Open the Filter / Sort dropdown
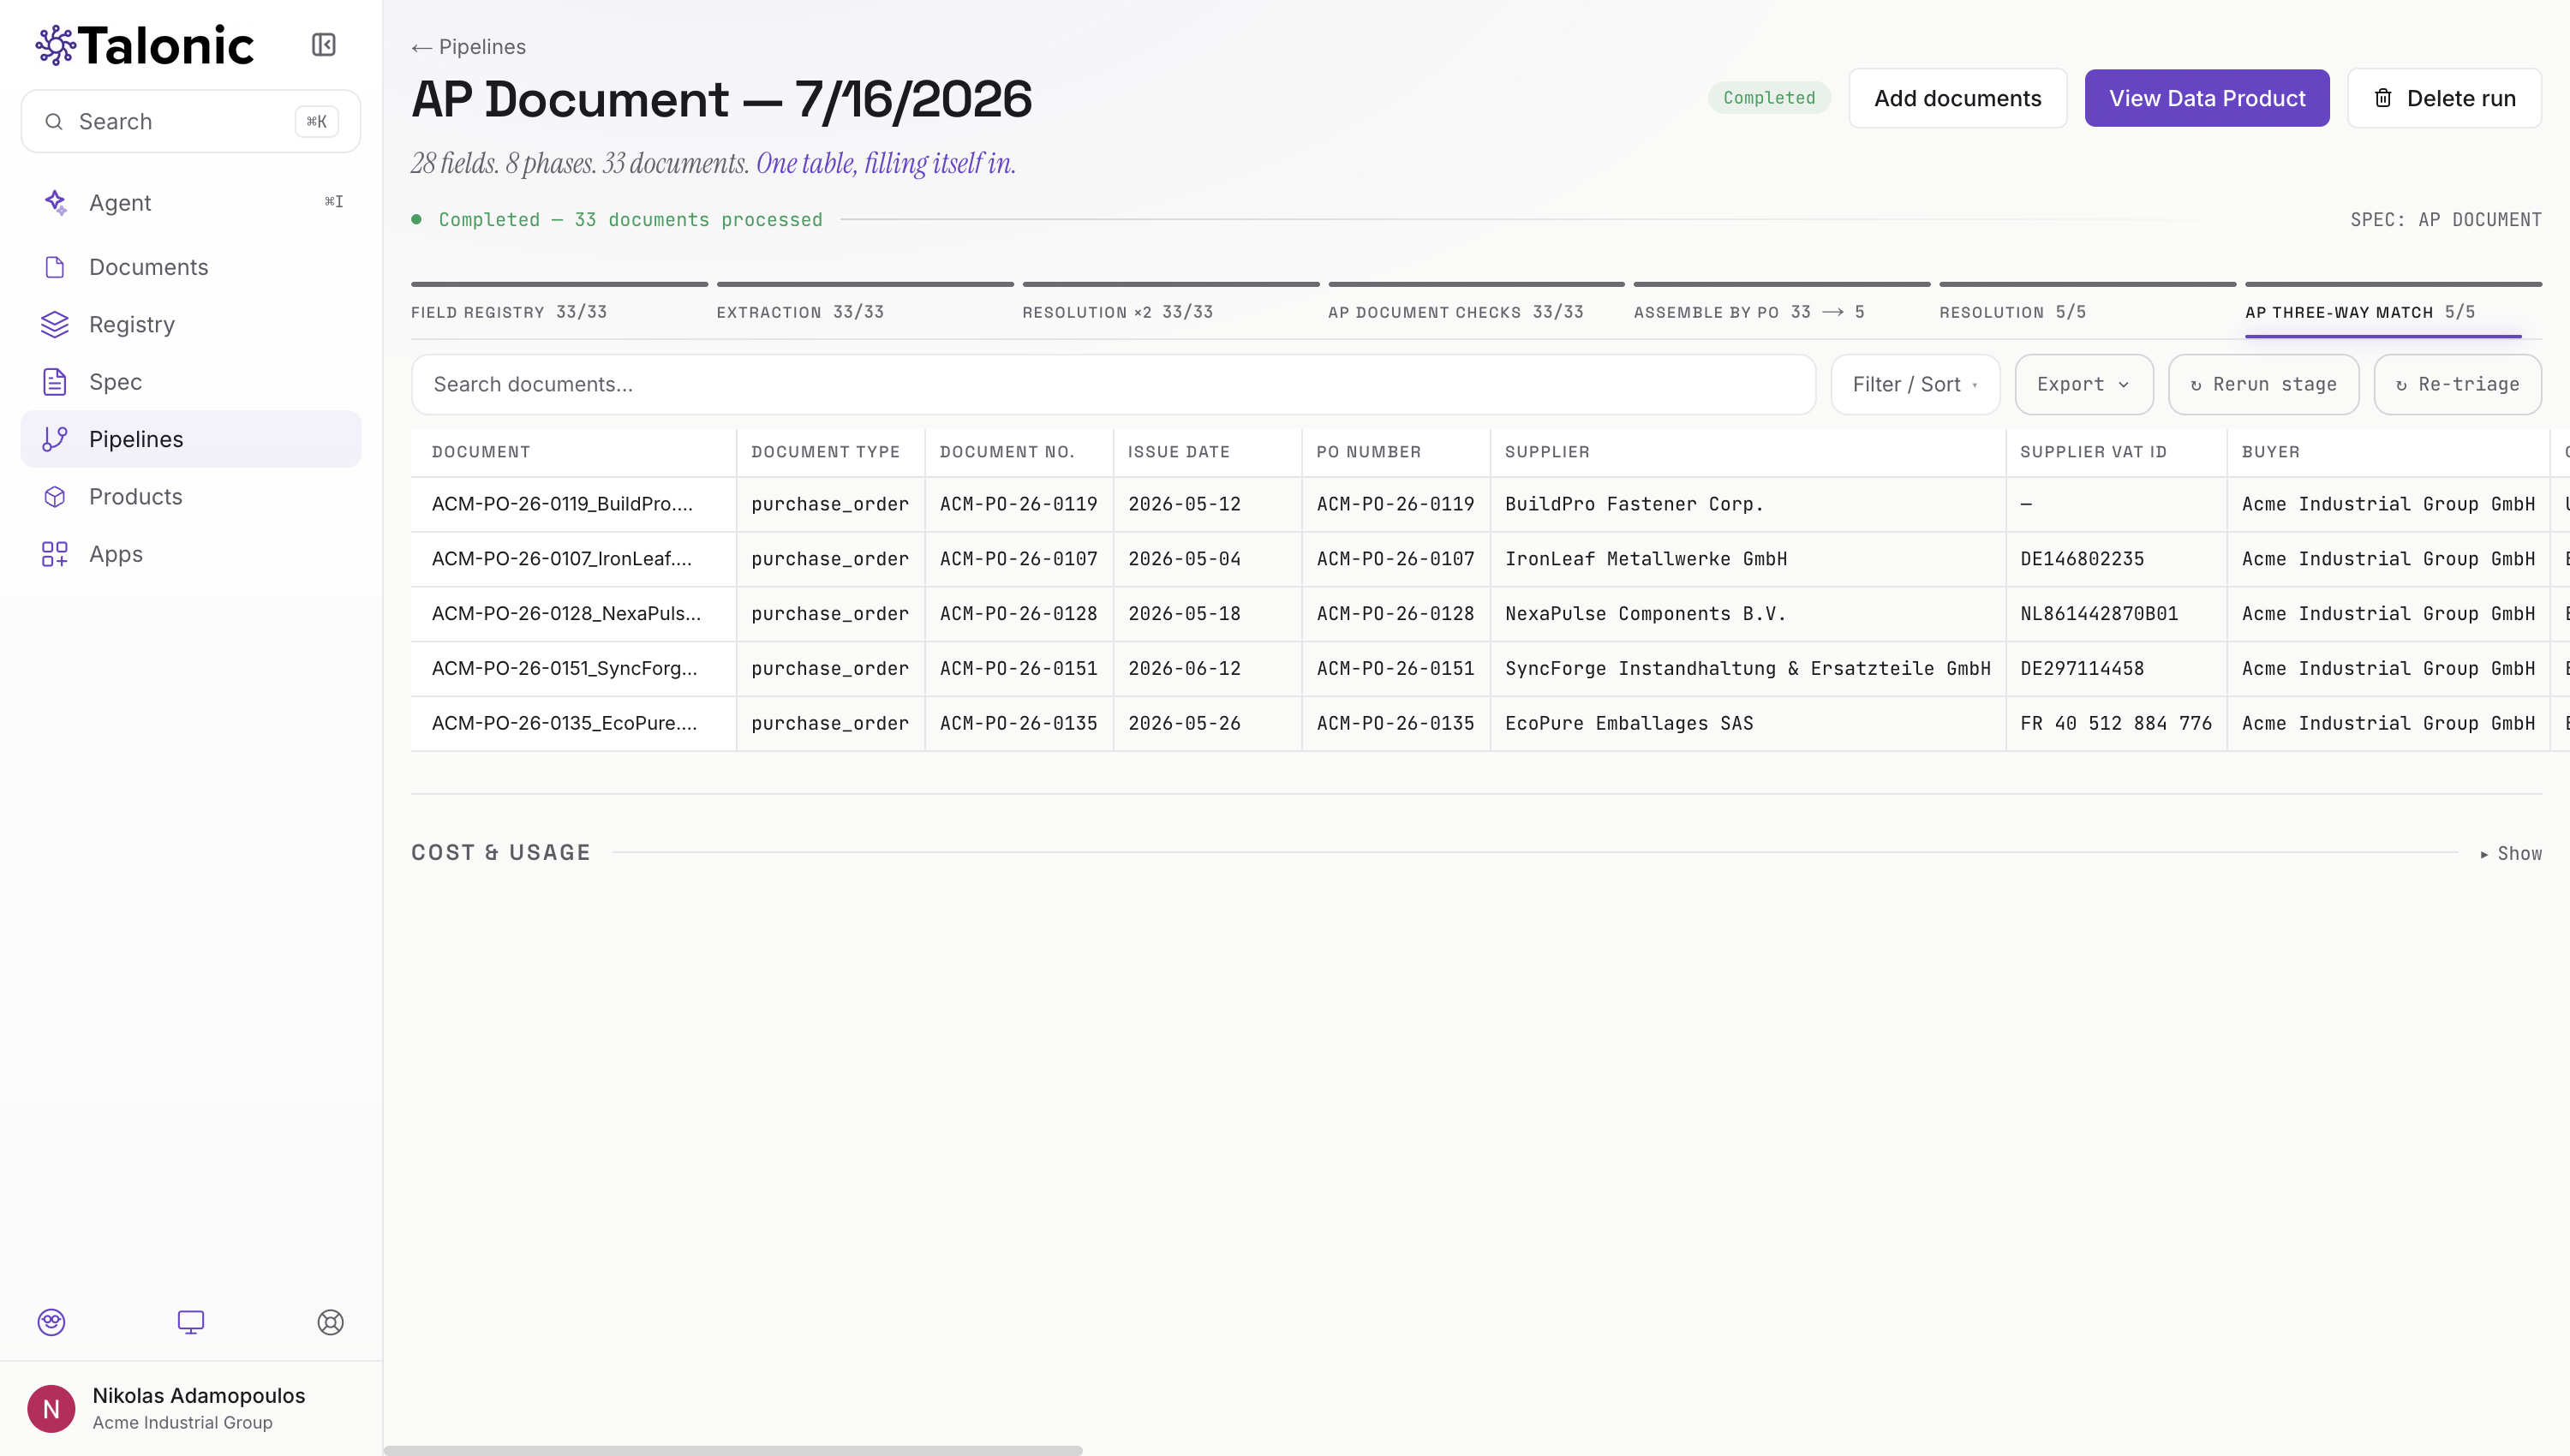2570x1456 pixels. tap(1915, 384)
